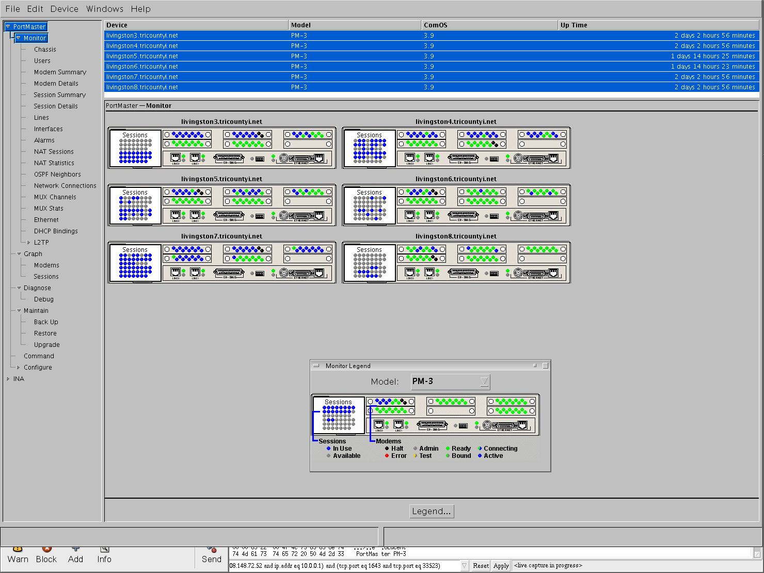Click DIP switch block on livingston7 chassis

260,274
